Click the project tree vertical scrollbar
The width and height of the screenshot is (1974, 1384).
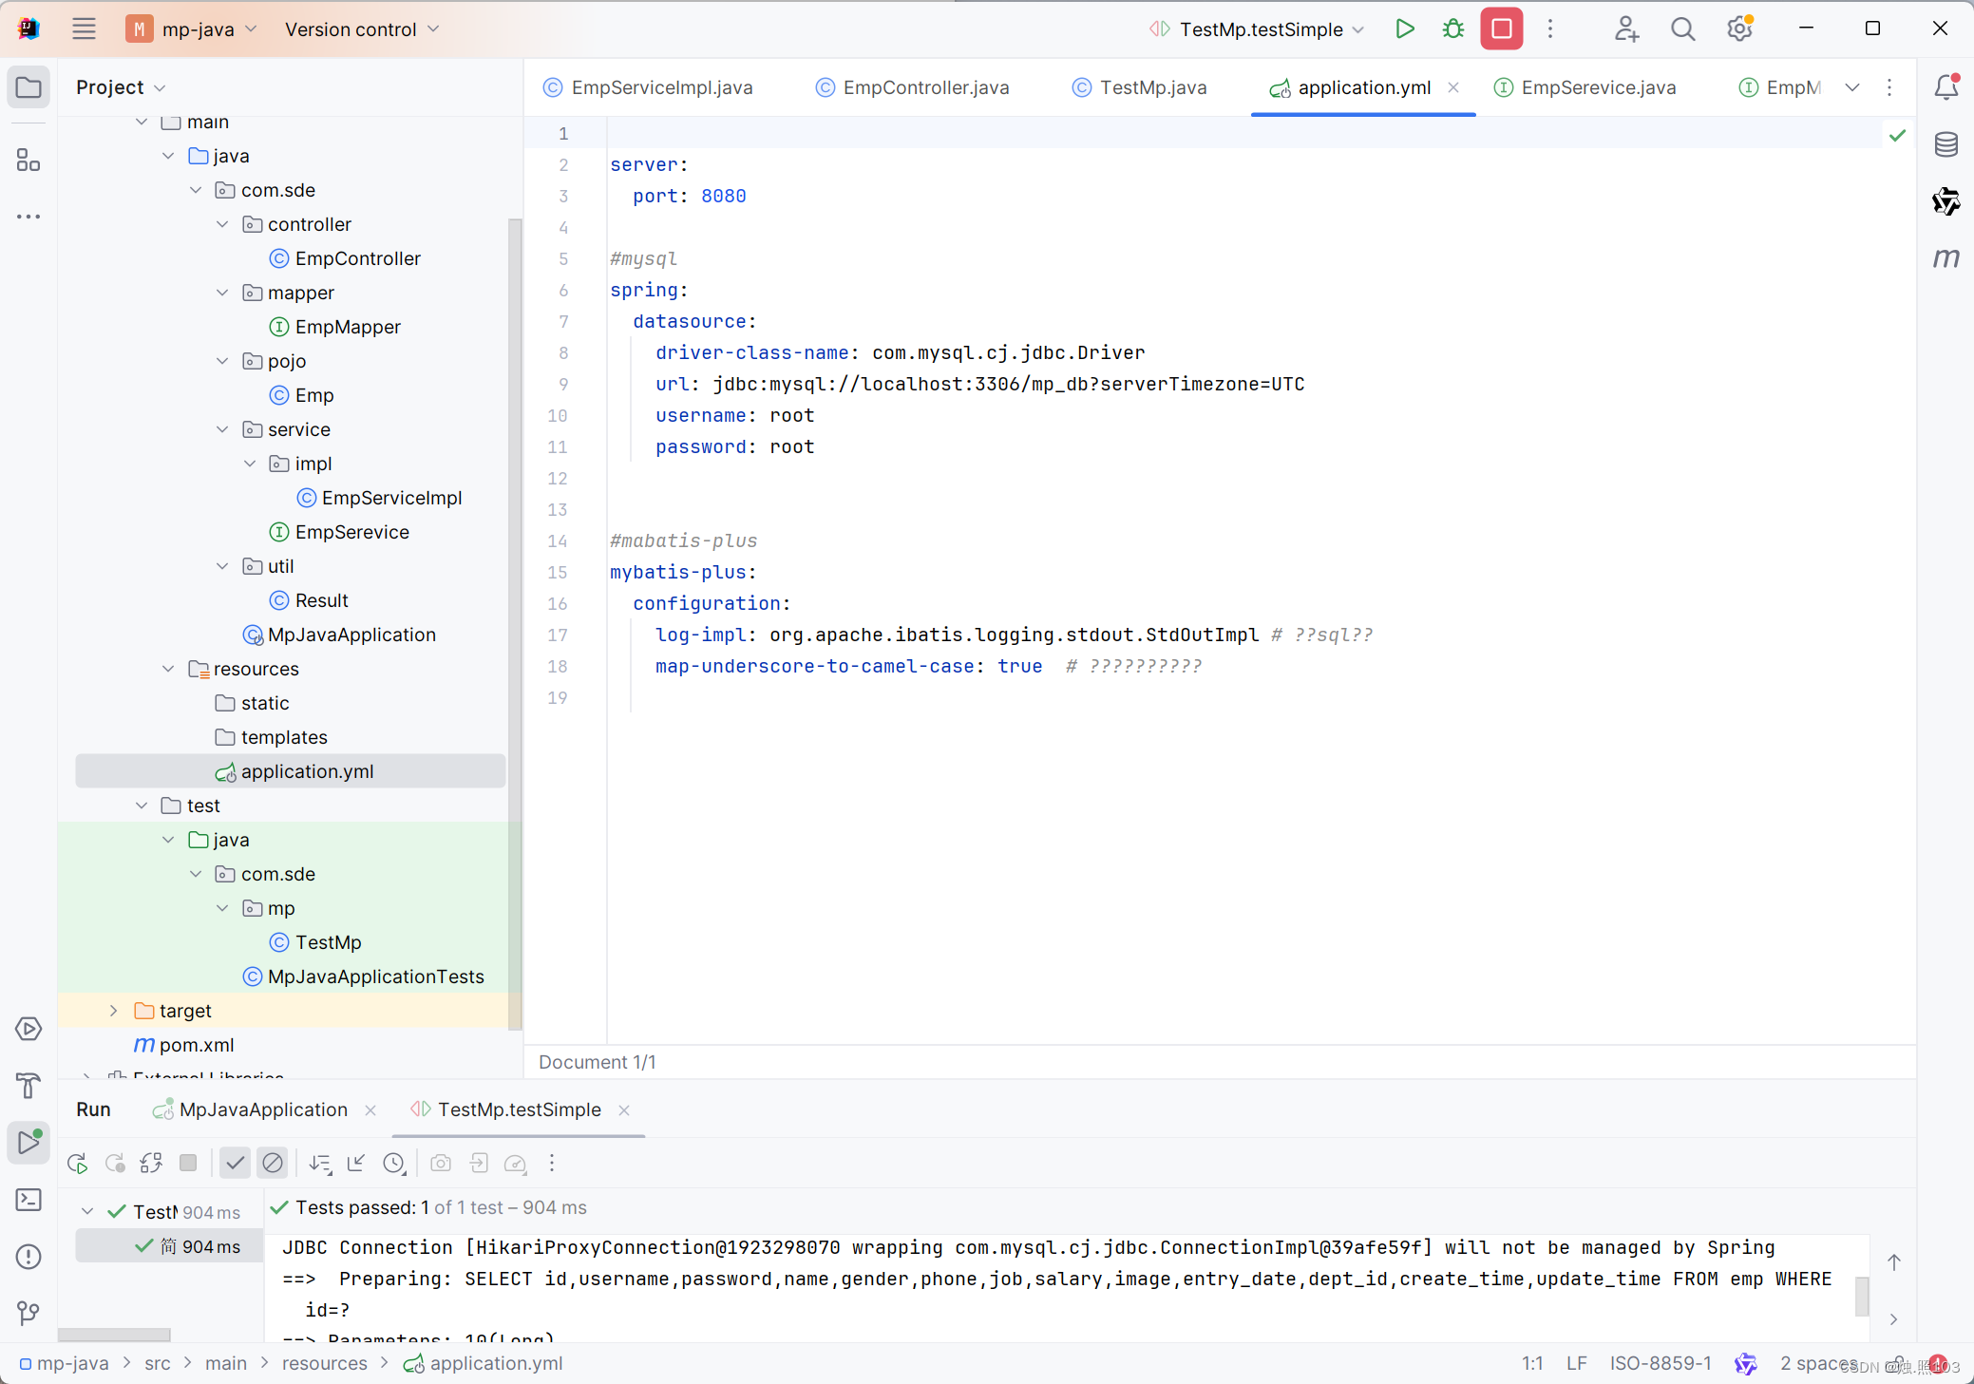(515, 617)
